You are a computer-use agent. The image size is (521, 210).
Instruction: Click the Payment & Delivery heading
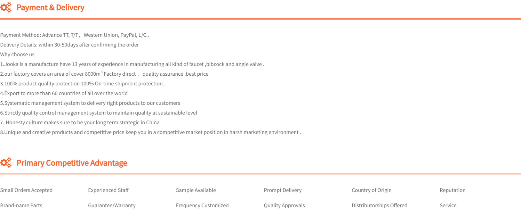(50, 7)
